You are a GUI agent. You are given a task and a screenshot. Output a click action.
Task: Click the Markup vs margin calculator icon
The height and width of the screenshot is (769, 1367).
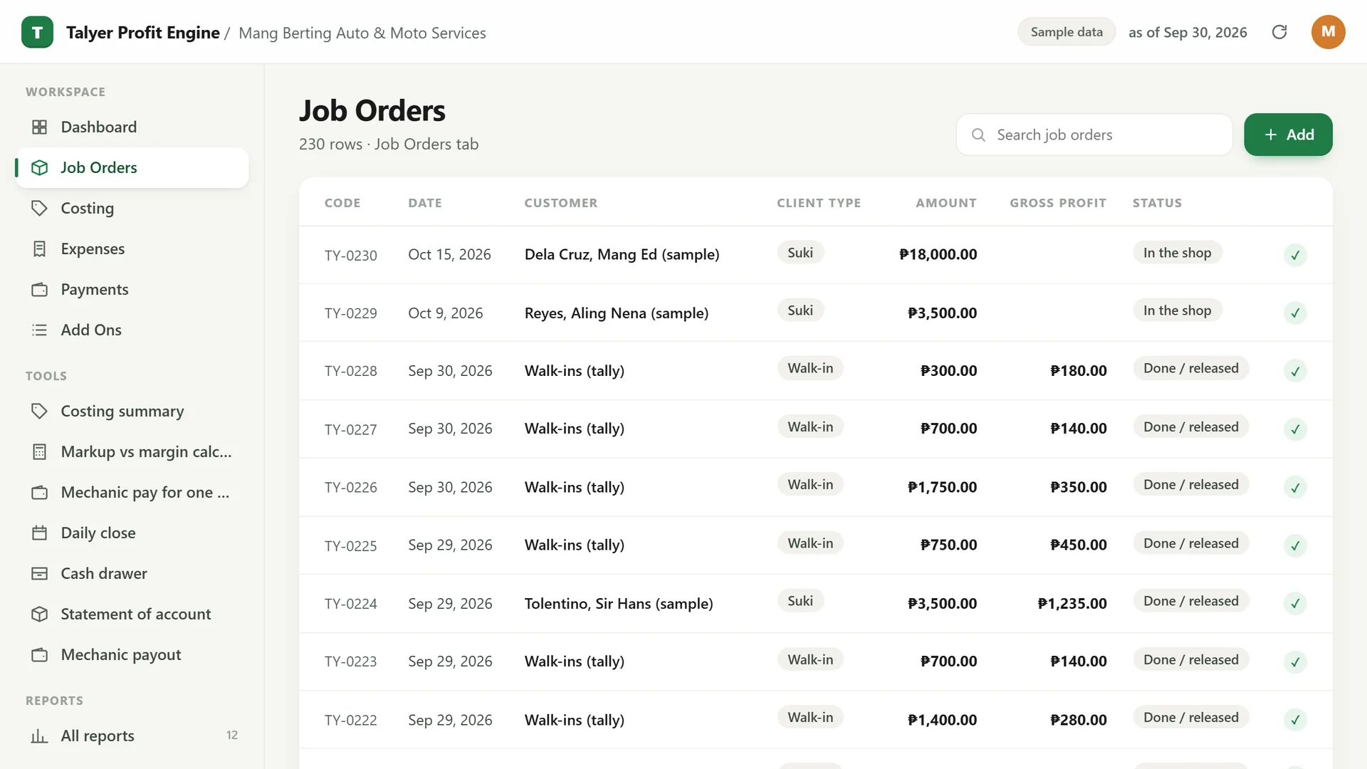click(40, 451)
